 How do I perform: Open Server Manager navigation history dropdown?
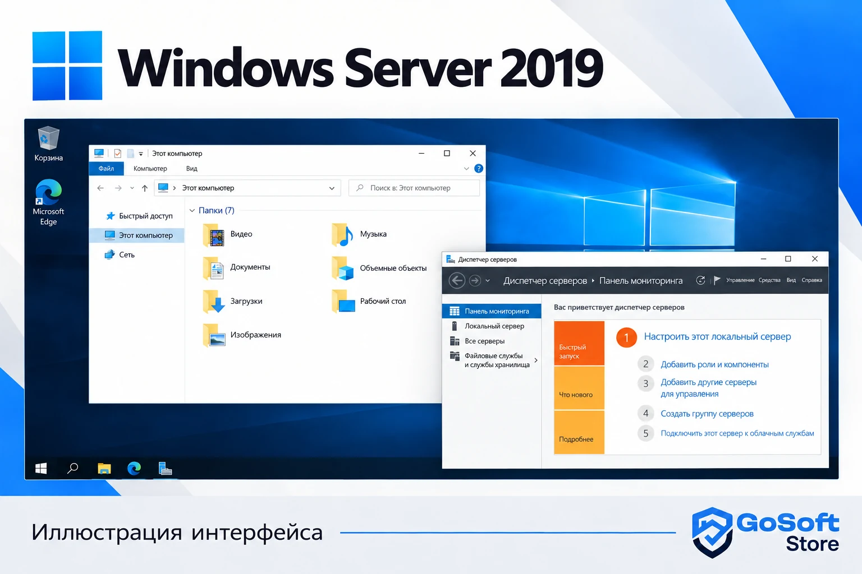coord(488,280)
